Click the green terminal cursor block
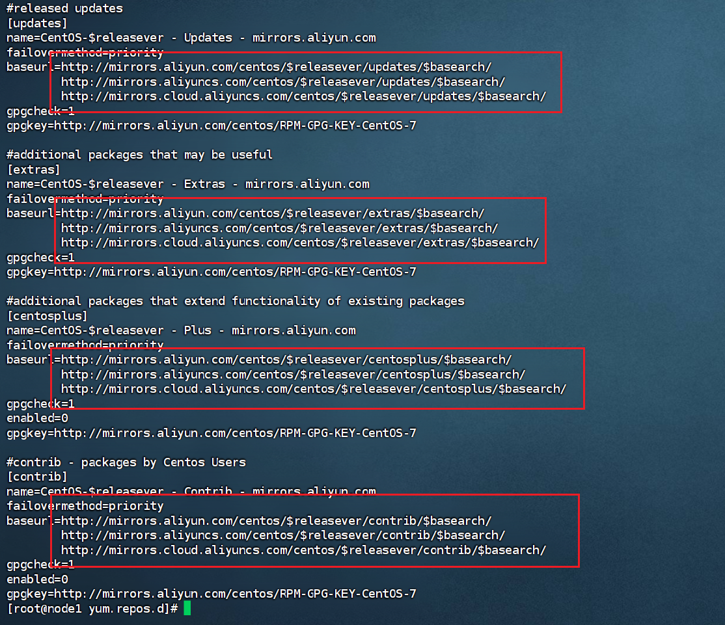The height and width of the screenshot is (625, 725). [187, 609]
